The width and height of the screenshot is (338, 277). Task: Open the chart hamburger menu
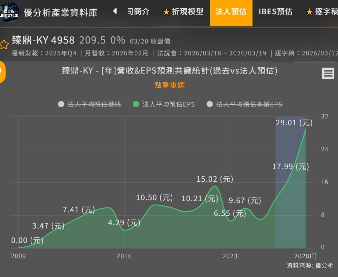[328, 74]
